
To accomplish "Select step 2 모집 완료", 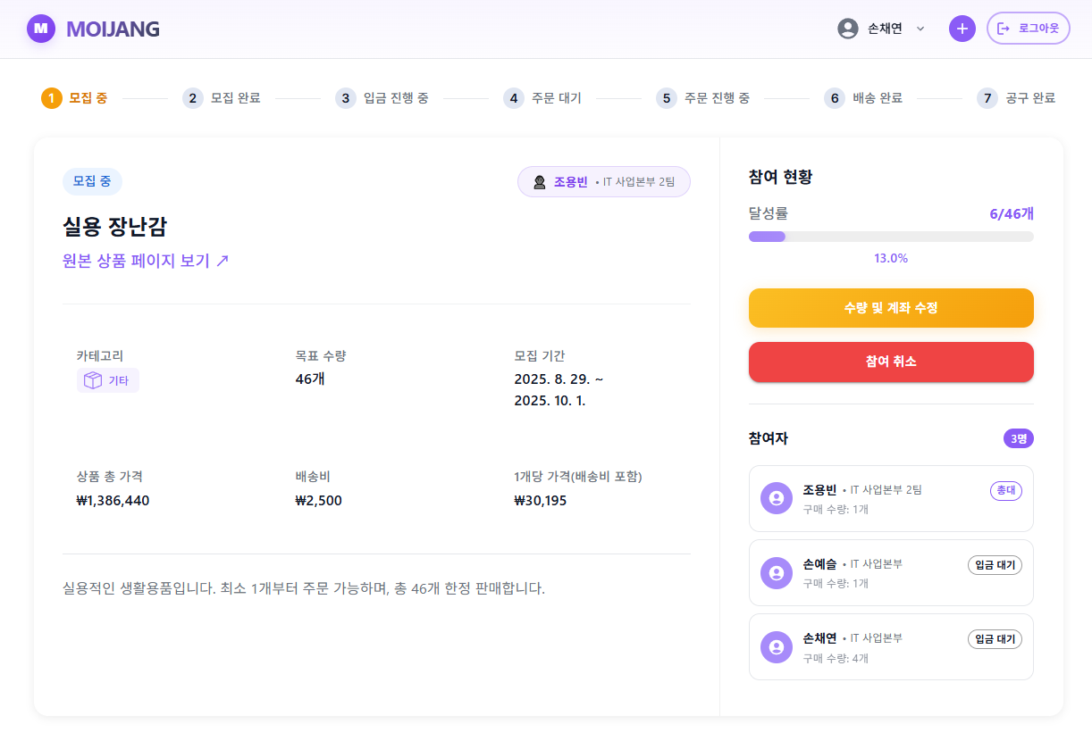I will [222, 98].
